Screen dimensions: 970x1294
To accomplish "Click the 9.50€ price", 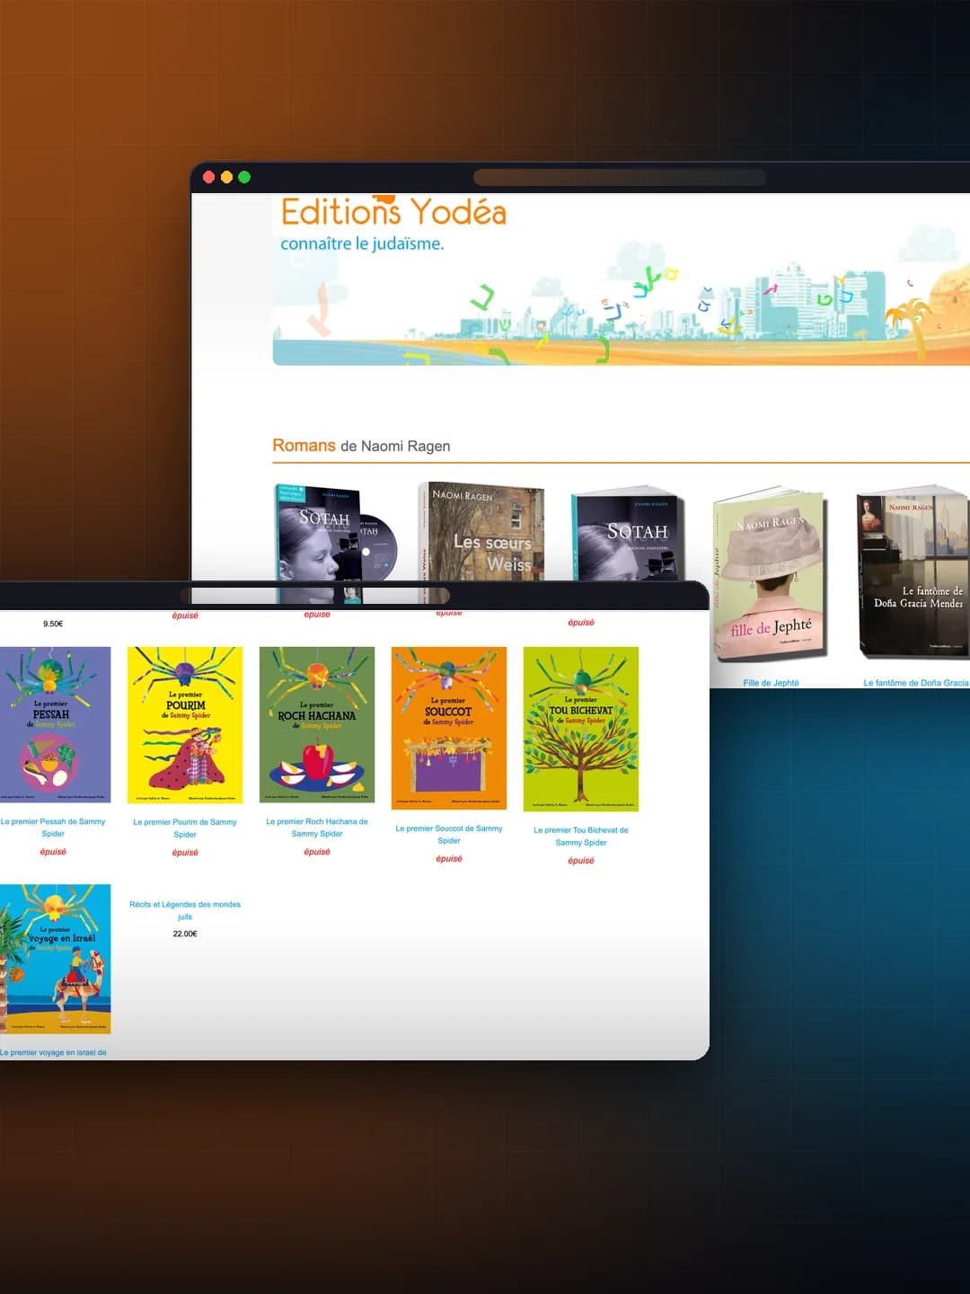I will tap(53, 624).
